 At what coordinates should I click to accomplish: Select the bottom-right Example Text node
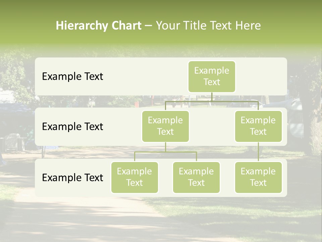(x=258, y=177)
